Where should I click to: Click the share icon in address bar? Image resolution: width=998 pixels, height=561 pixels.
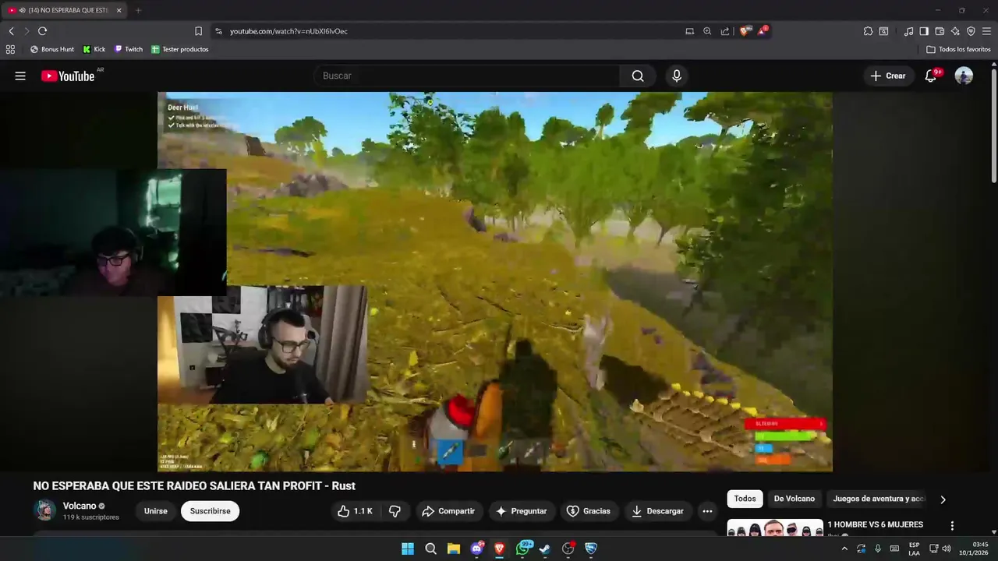click(x=725, y=31)
